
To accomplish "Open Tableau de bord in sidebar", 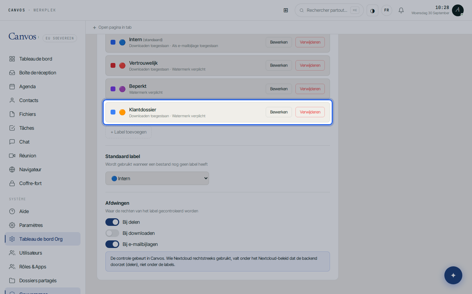I will [43, 59].
